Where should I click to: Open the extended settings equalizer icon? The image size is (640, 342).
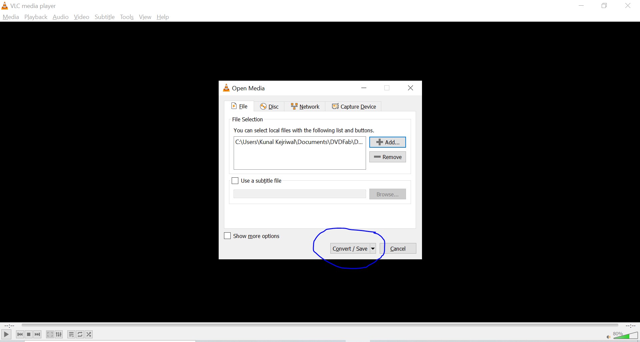(59, 334)
